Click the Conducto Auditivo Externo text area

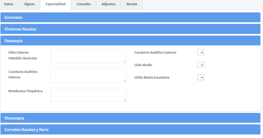(88, 76)
